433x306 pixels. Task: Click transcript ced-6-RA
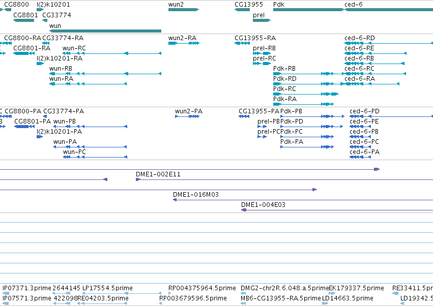point(372,84)
